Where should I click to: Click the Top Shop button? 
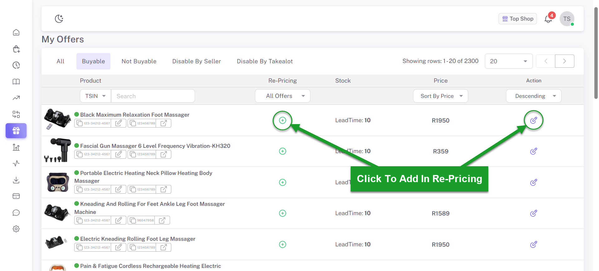point(518,19)
